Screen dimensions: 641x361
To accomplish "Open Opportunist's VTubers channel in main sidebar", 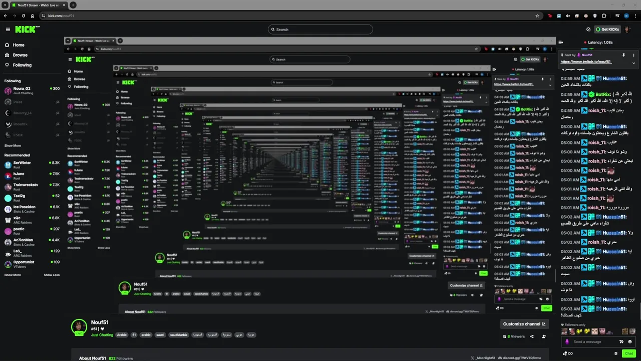I will tap(31, 264).
